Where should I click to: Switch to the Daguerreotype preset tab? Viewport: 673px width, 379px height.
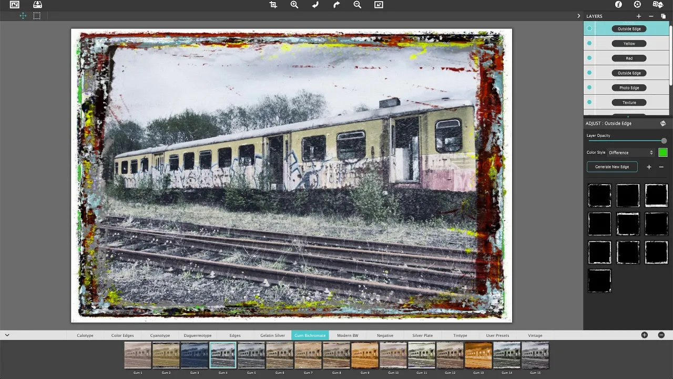coord(198,335)
